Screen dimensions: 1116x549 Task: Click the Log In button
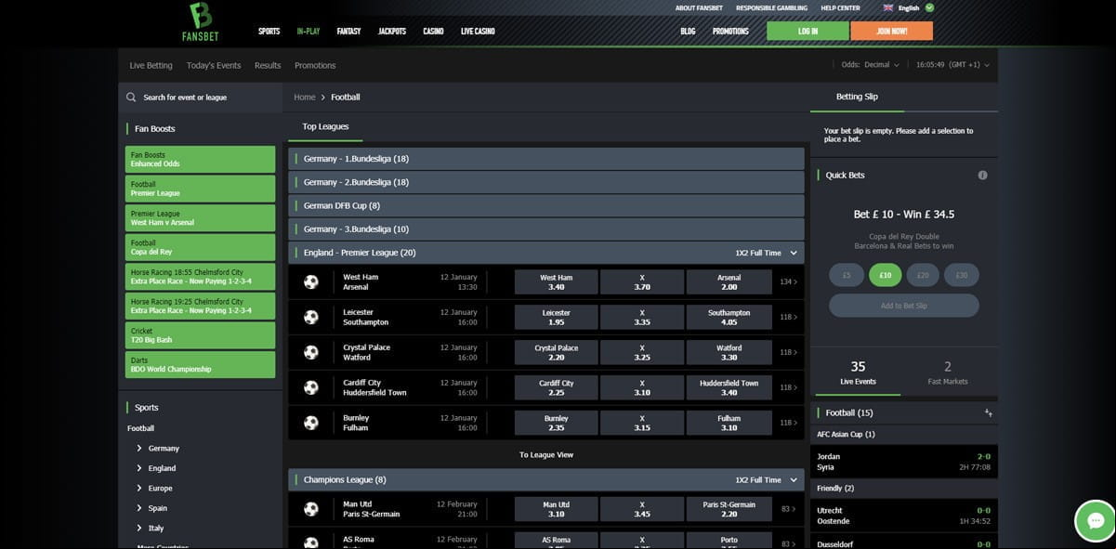(x=807, y=31)
